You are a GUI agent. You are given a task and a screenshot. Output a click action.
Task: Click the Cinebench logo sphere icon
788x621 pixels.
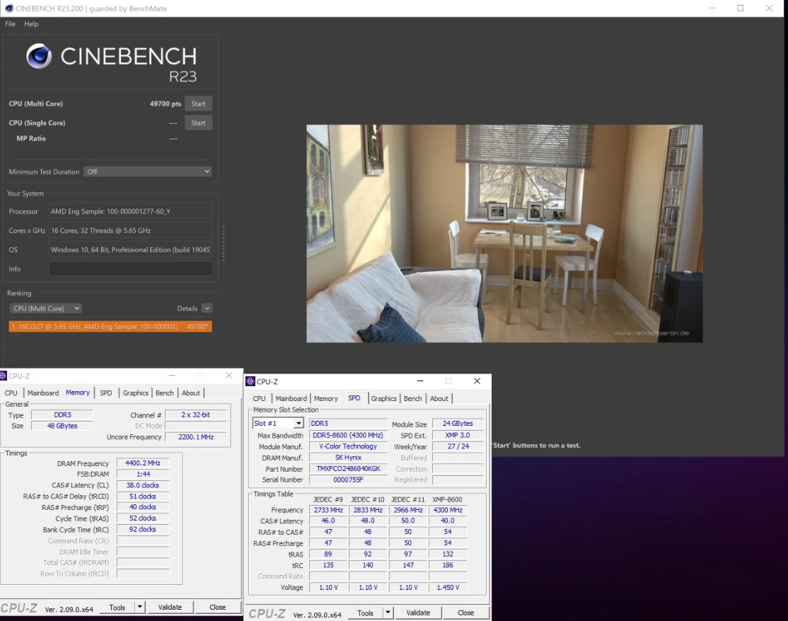[39, 57]
